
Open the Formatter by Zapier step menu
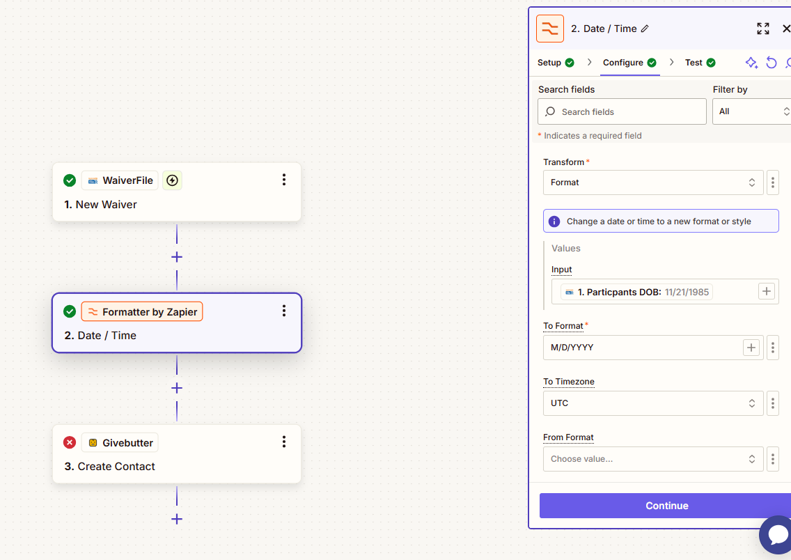click(284, 311)
